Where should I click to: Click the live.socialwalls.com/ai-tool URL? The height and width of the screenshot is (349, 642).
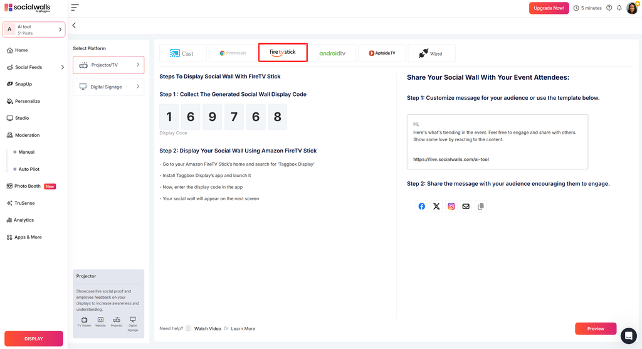[x=451, y=159]
